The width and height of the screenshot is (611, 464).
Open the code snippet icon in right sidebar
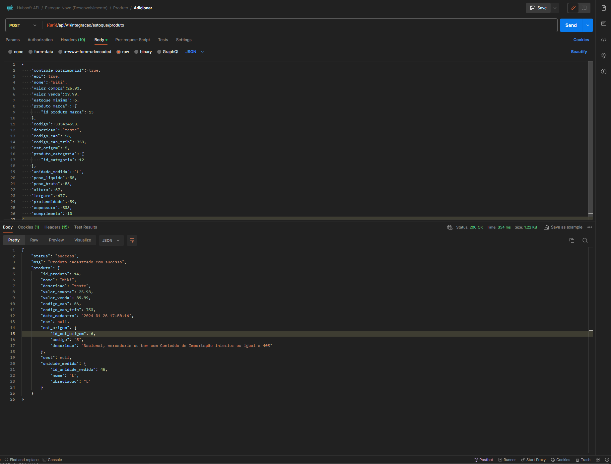[x=604, y=40]
